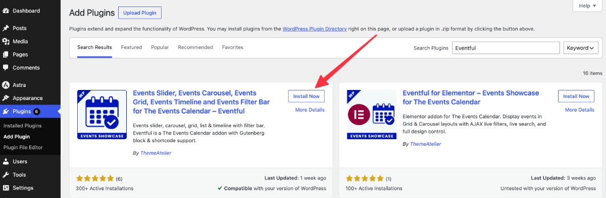Open the Dashboard icon in sidebar
606x198 pixels.
tap(6, 11)
